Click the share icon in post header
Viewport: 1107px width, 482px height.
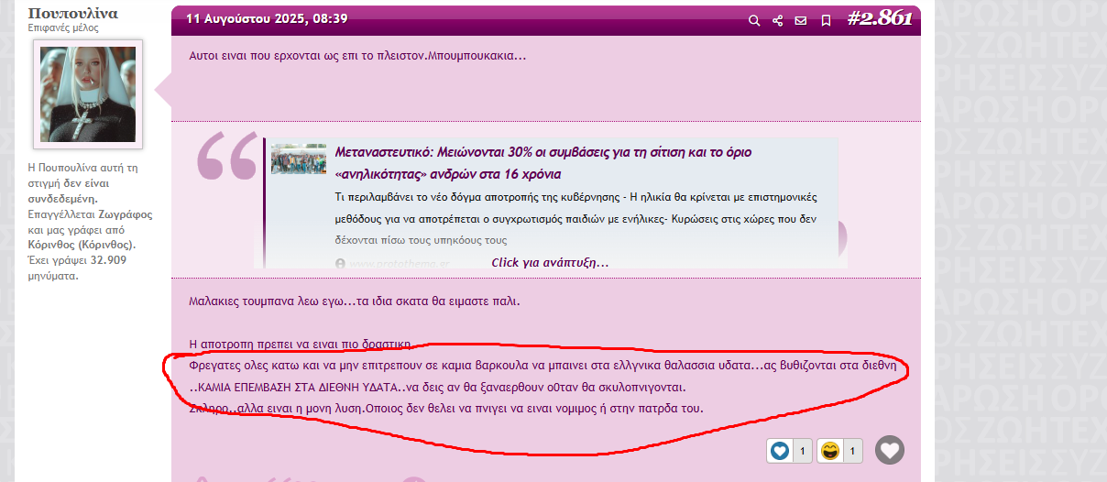tap(778, 20)
